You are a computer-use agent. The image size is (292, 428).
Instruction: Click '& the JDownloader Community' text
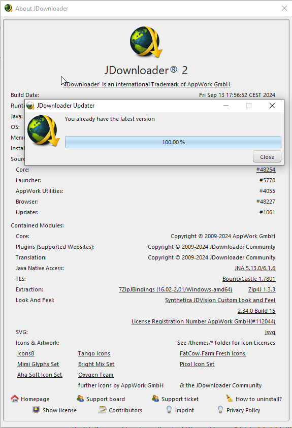click(x=221, y=385)
